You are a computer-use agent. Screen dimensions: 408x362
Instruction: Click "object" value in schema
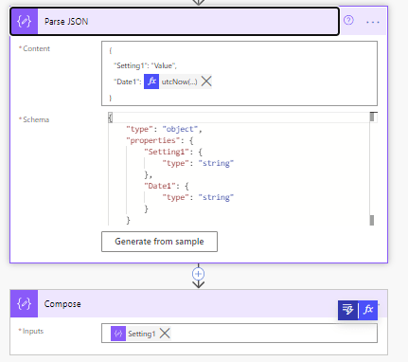180,129
